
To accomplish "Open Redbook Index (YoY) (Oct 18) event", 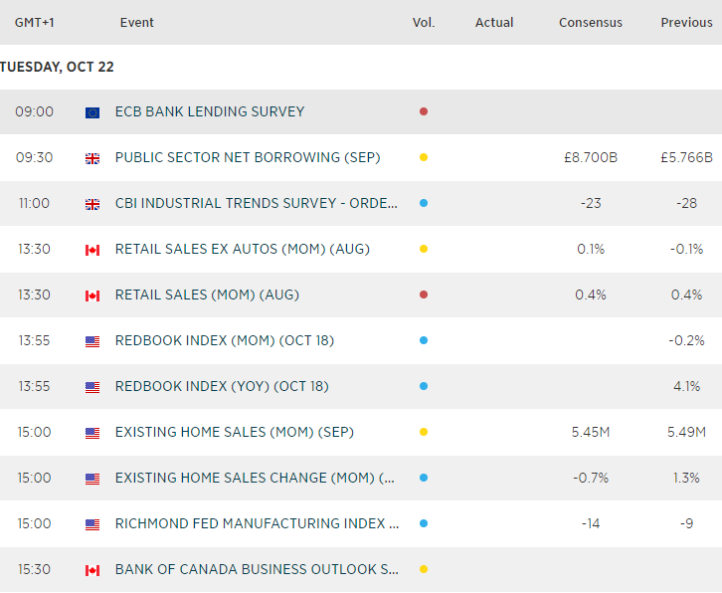I will [x=222, y=386].
